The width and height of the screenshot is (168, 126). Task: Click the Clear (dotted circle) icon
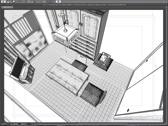(x=26, y=2)
